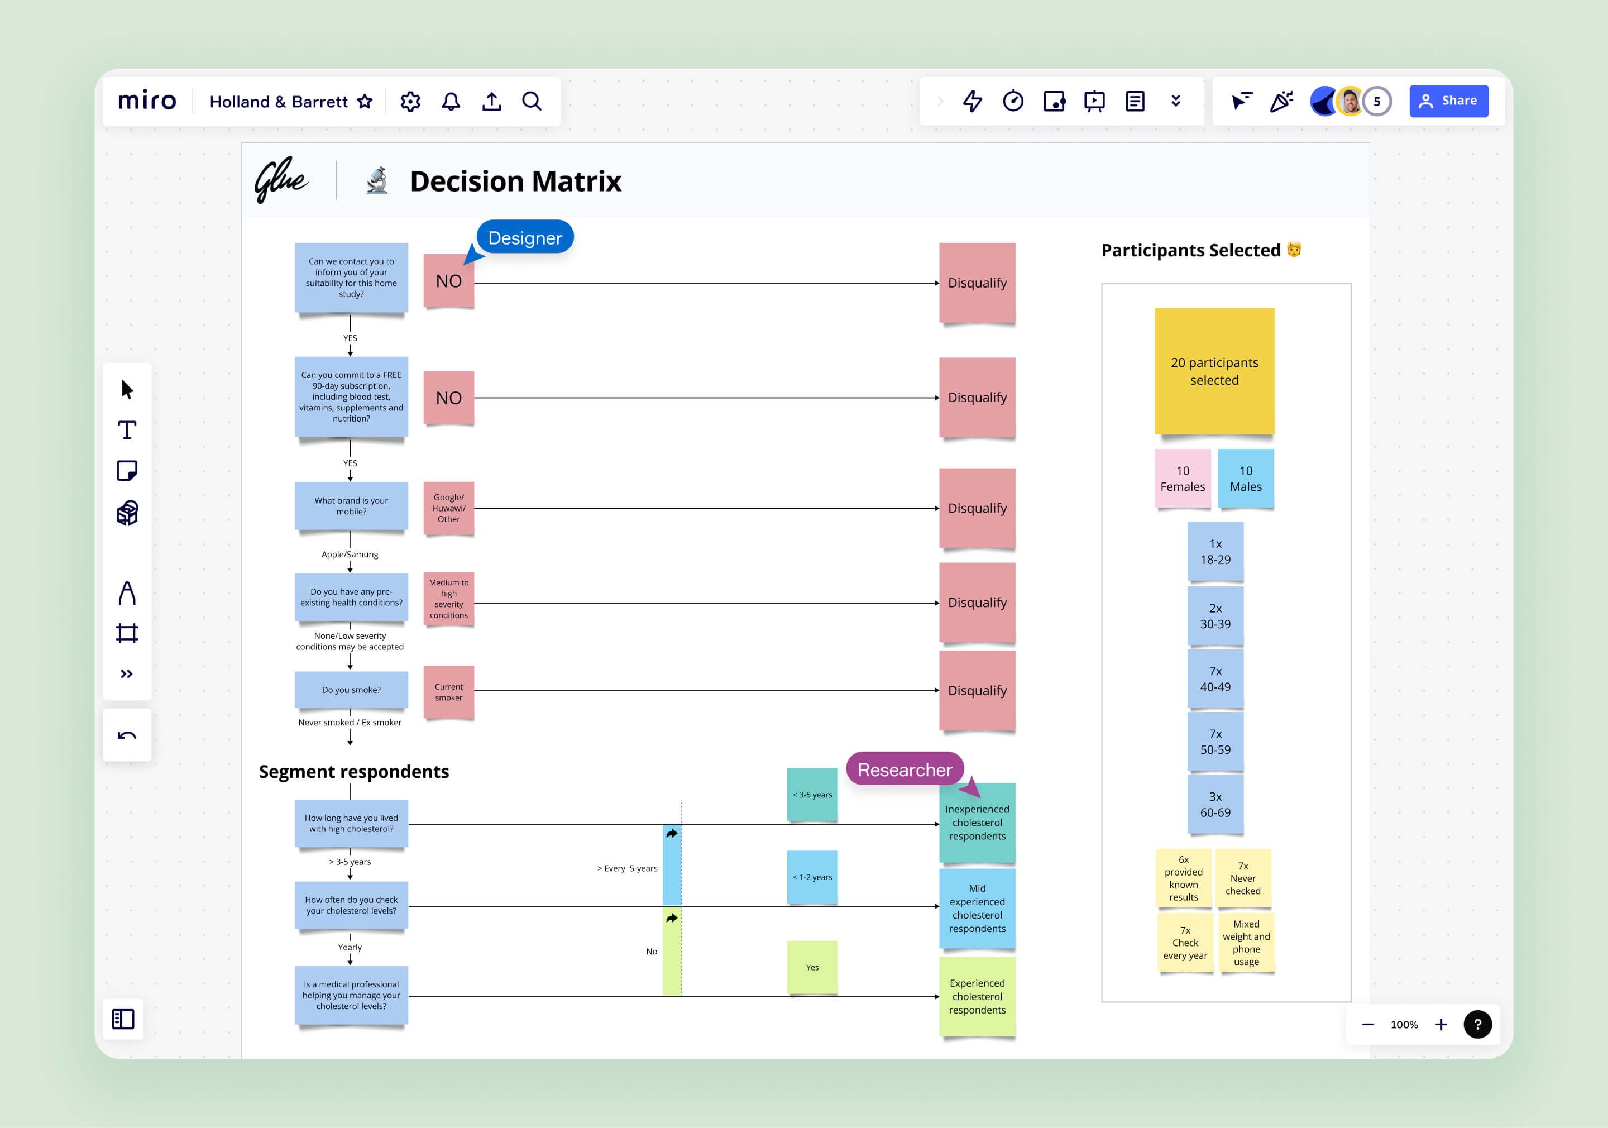Toggle the frames side panel

pyautogui.click(x=123, y=1019)
